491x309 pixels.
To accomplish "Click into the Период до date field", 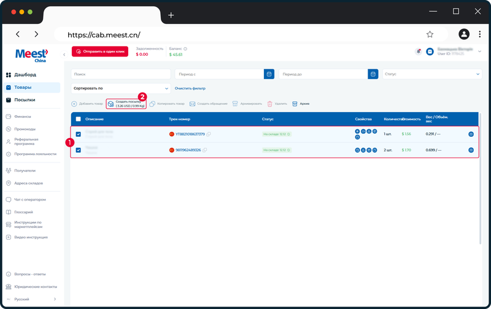I will tap(323, 74).
